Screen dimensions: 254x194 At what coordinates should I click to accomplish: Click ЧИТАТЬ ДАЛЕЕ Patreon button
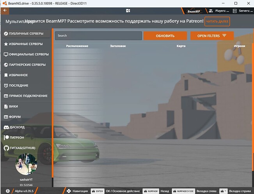point(217,21)
